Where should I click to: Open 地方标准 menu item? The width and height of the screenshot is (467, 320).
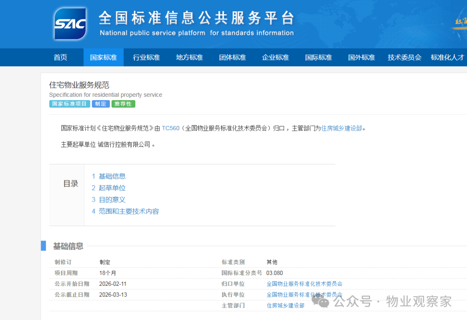[x=189, y=57]
